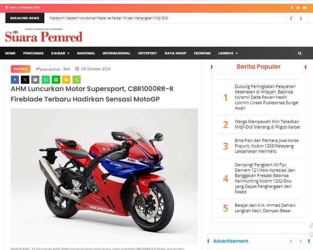Expand the LAINNYA dropdown menu

click(x=228, y=53)
